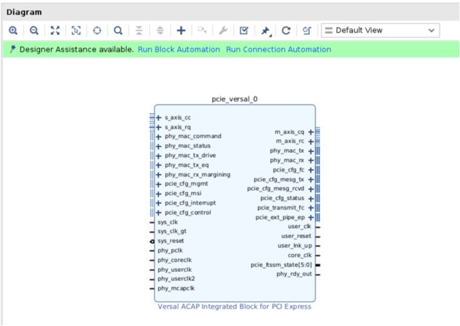The image size is (460, 326).
Task: Click the pin icon in the toolbar
Action: [x=265, y=30]
